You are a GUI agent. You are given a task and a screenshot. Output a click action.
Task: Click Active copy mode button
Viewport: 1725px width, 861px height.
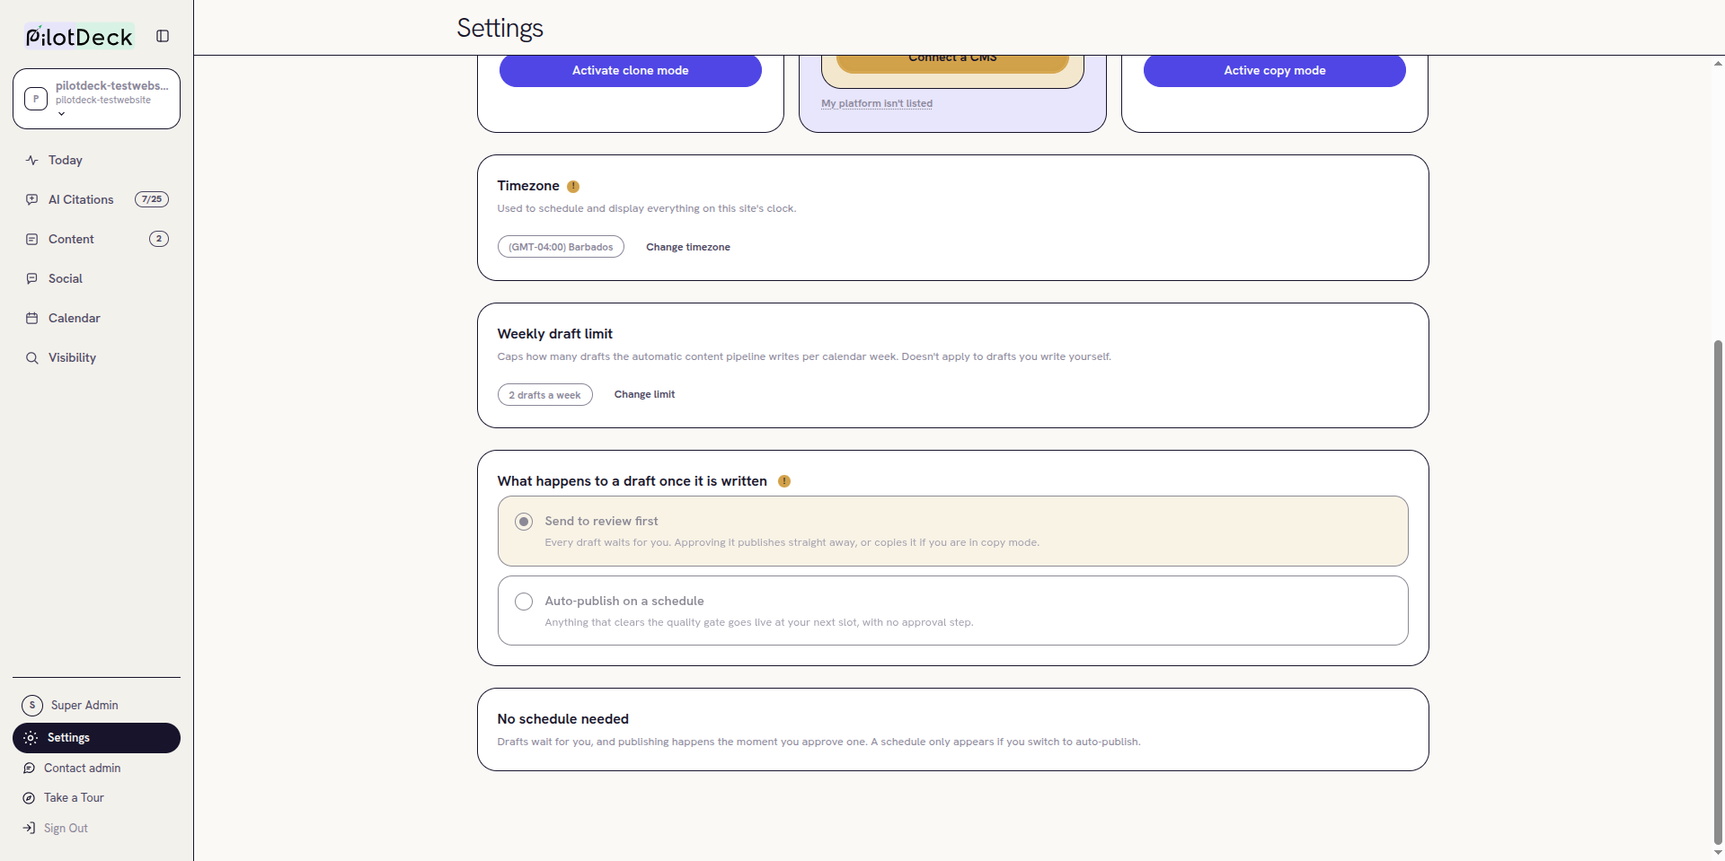coord(1275,70)
